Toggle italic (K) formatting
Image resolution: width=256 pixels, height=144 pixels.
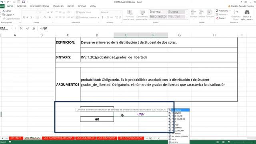point(27,17)
